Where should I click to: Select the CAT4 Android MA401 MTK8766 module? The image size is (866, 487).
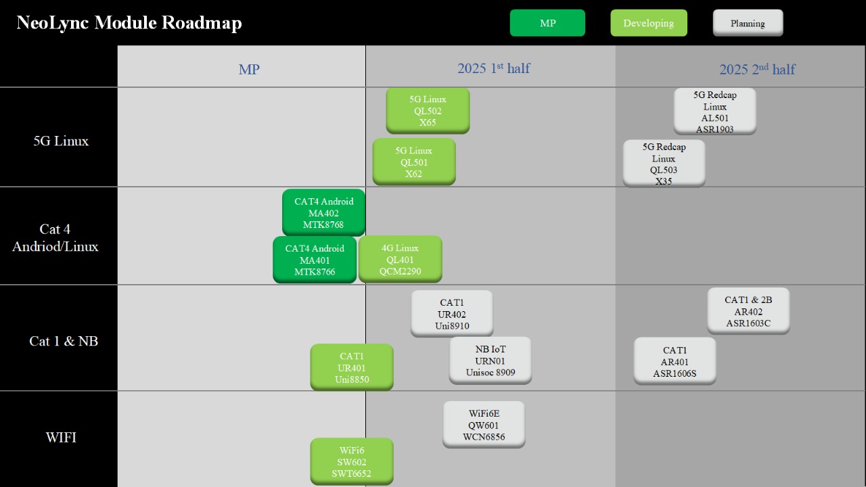pyautogui.click(x=315, y=260)
